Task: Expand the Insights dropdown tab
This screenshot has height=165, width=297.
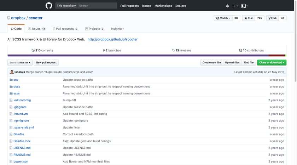Action: click(x=117, y=29)
